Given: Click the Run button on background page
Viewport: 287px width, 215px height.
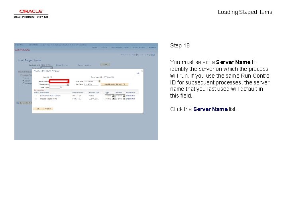Looking at the screenshot, I should pyautogui.click(x=105, y=64).
